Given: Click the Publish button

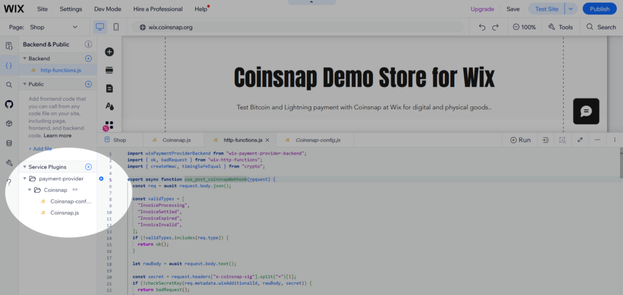Looking at the screenshot, I should coord(599,9).
